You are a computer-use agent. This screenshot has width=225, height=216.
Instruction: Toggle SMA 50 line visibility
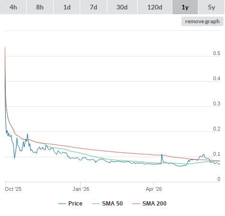pyautogui.click(x=112, y=204)
